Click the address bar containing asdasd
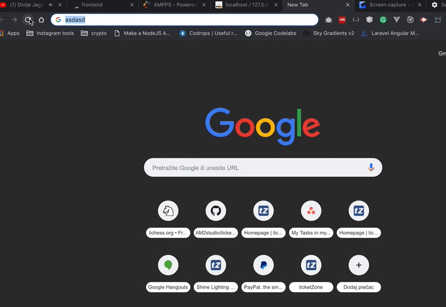The width and height of the screenshot is (446, 307). coord(184,19)
